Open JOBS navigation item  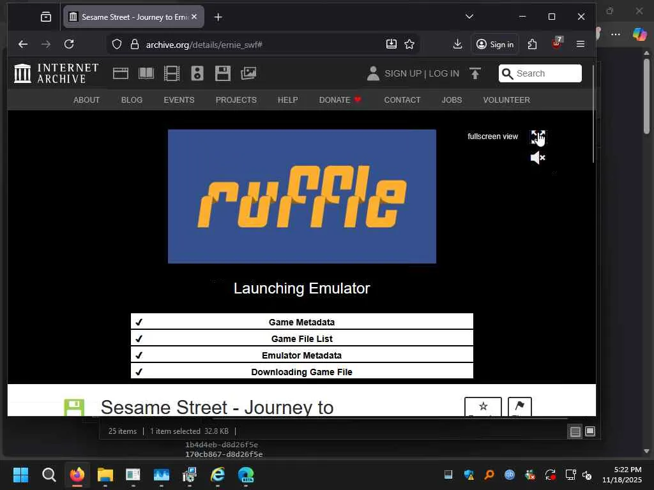tap(452, 100)
